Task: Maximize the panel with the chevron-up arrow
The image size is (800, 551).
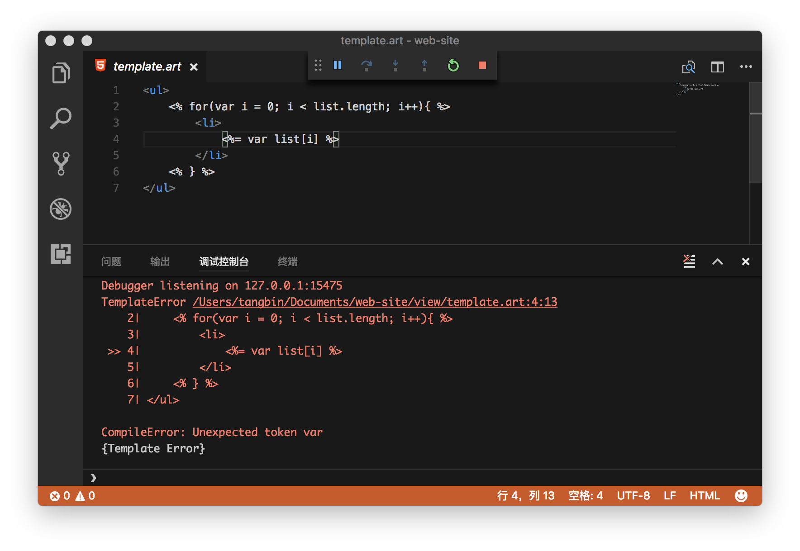Action: tap(717, 261)
